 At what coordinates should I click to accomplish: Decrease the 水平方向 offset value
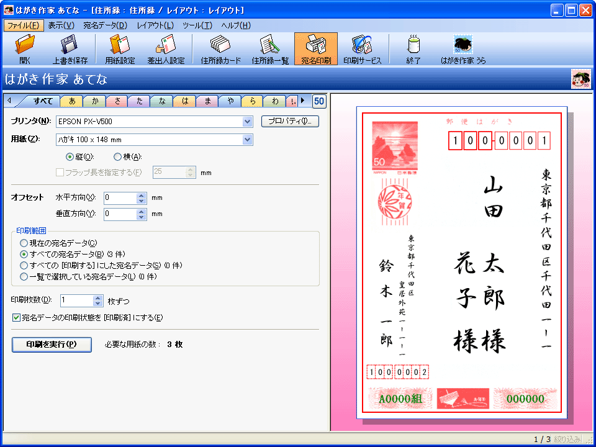point(142,201)
